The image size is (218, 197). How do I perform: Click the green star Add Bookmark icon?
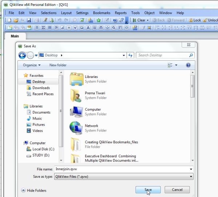(99, 20)
